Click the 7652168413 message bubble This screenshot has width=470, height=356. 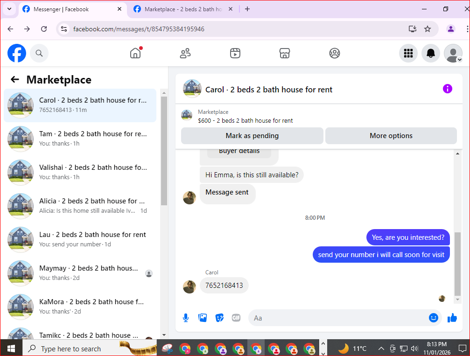tap(224, 285)
